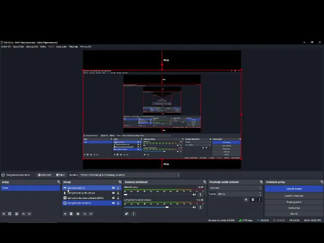Open Zobraziť menu

(x=32, y=47)
